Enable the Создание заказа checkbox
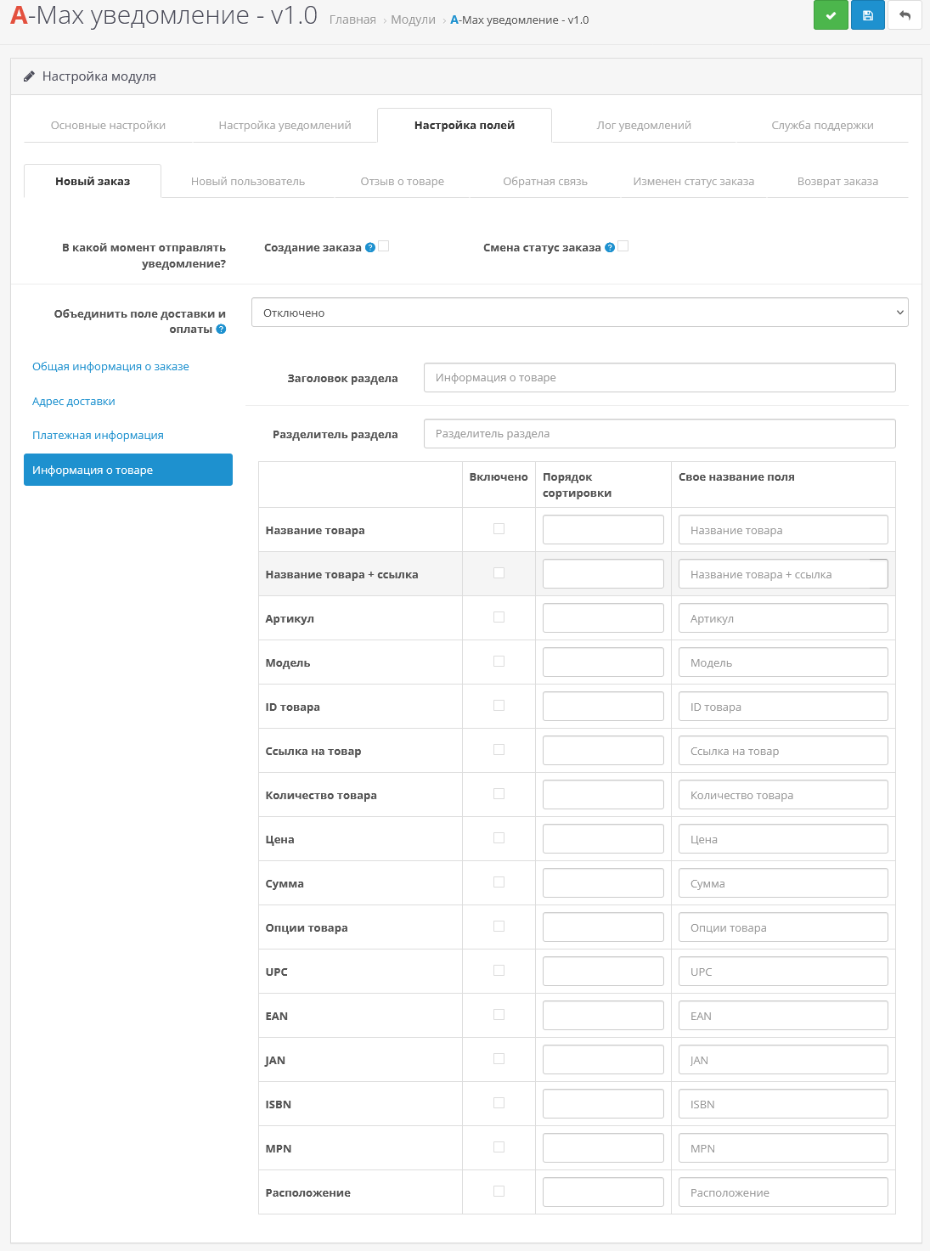Image resolution: width=930 pixels, height=1251 pixels. click(x=384, y=246)
